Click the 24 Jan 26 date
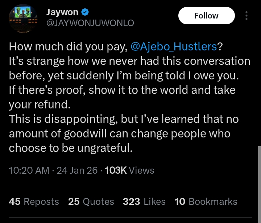261x223 pixels. pyautogui.click(x=77, y=170)
